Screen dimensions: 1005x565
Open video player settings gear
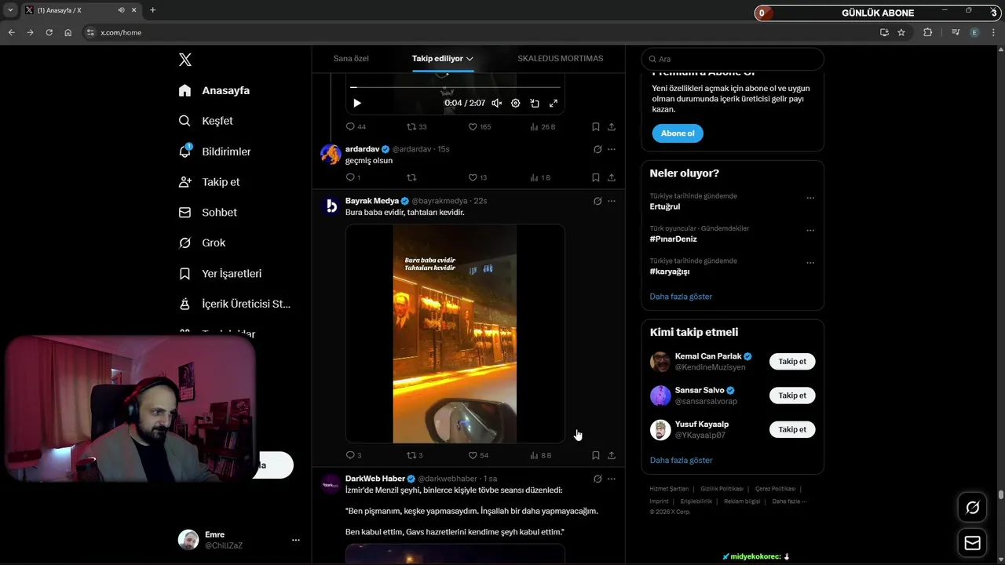[x=516, y=103]
